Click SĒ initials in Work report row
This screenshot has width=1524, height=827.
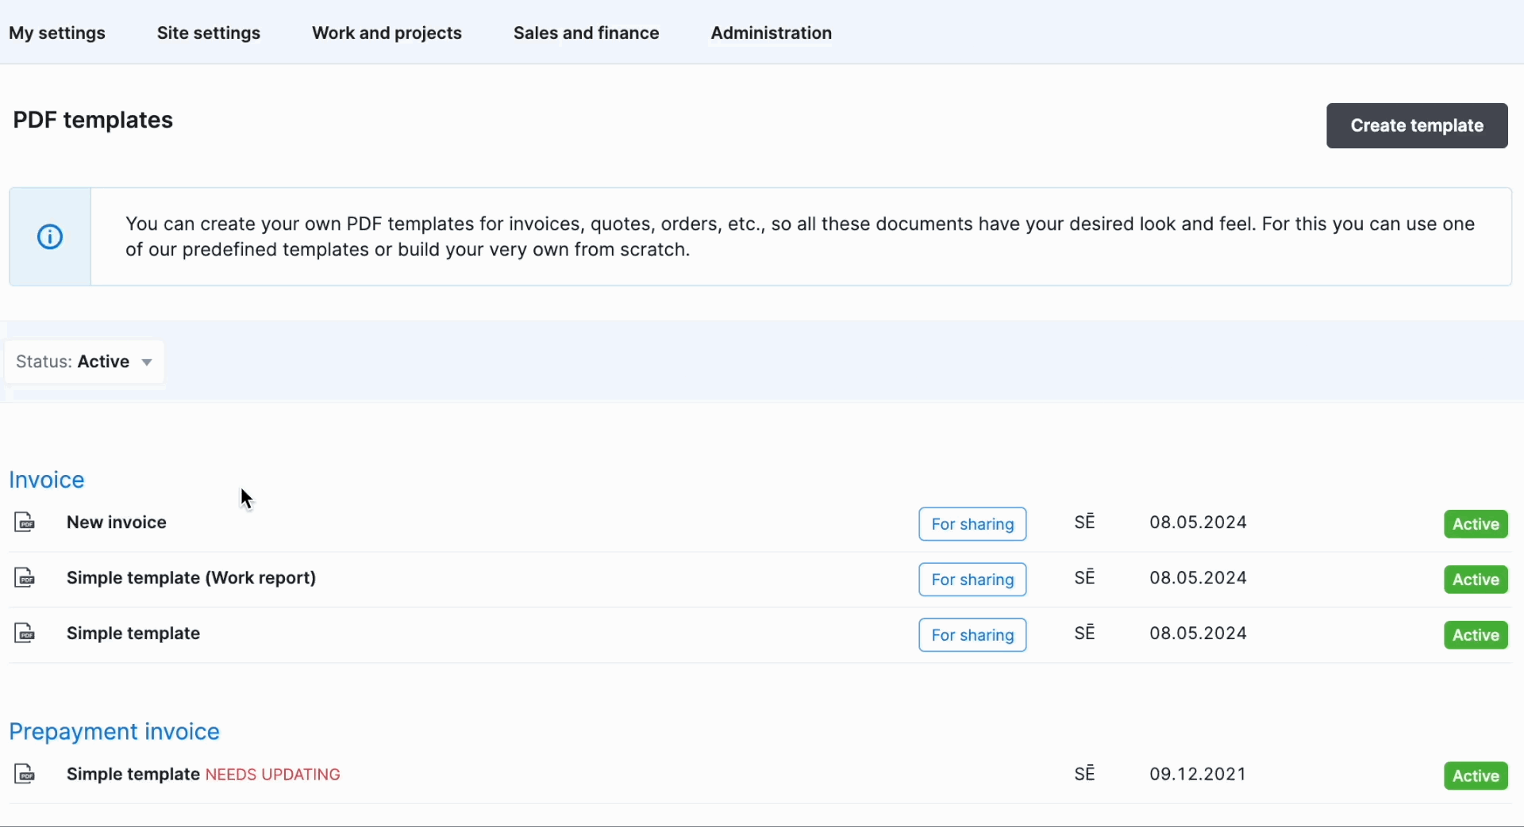click(x=1085, y=577)
